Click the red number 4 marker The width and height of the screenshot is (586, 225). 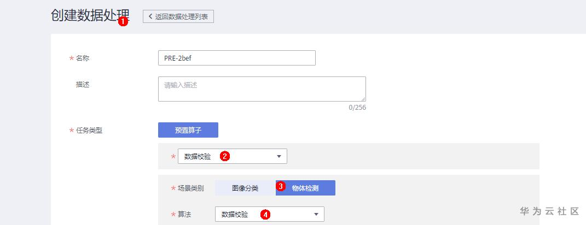tap(265, 215)
